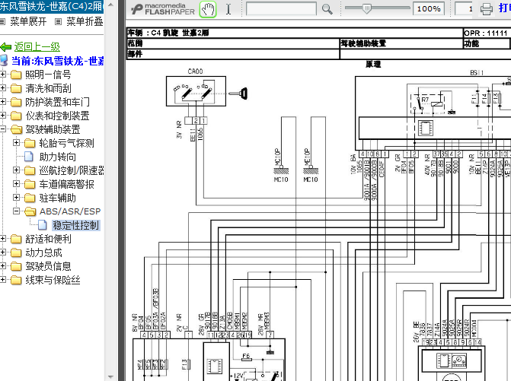Click the 助力转向 document icon

pyautogui.click(x=29, y=157)
